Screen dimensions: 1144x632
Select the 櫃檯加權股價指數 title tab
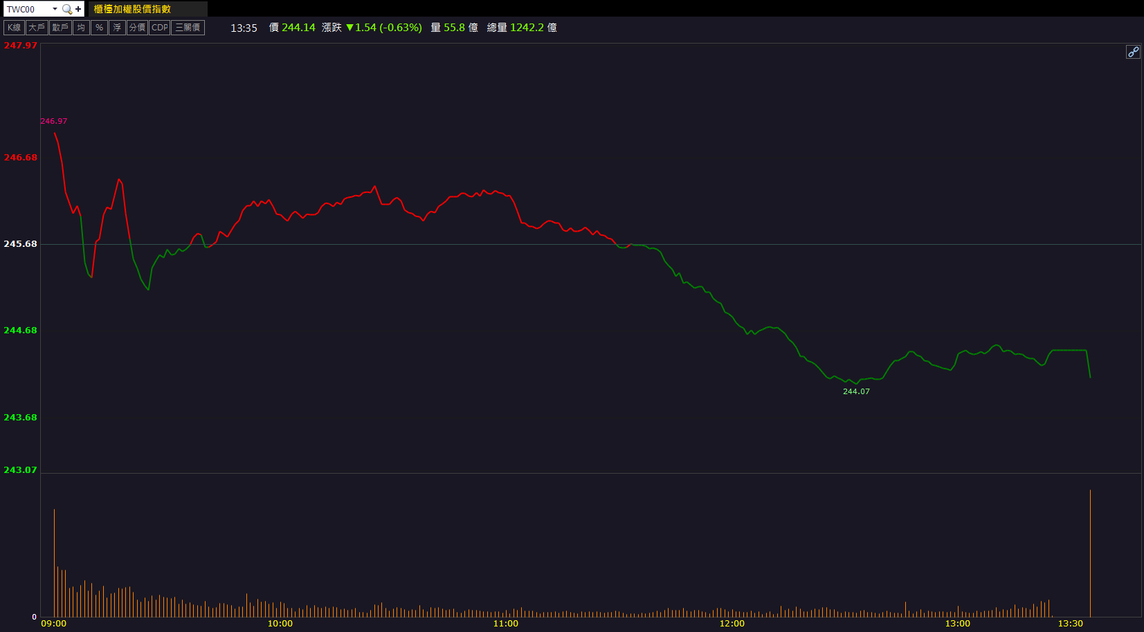(132, 9)
